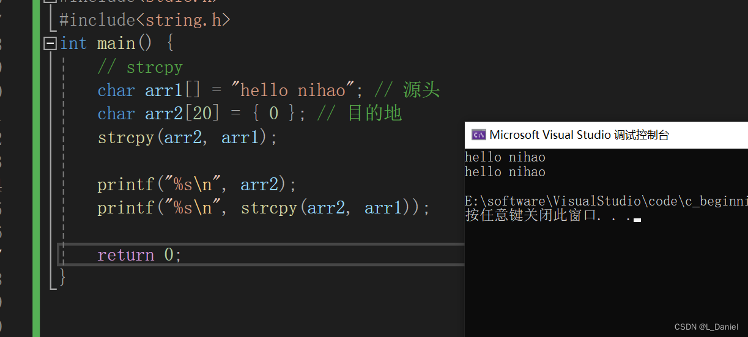Click the 按任意键关闭此窗口 console message
This screenshot has height=337, width=748.
549,216
